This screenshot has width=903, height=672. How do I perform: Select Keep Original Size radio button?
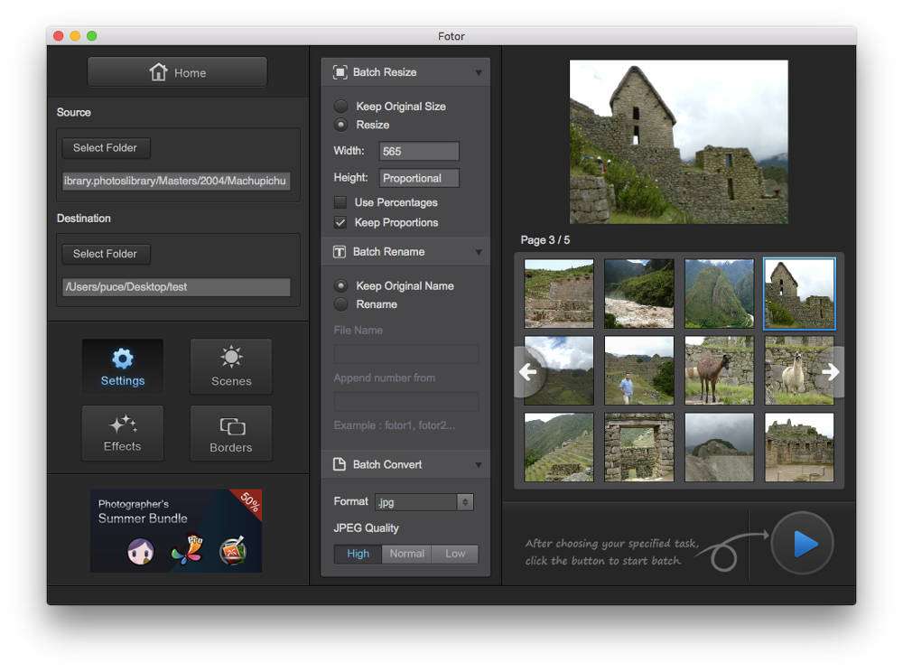[x=341, y=106]
